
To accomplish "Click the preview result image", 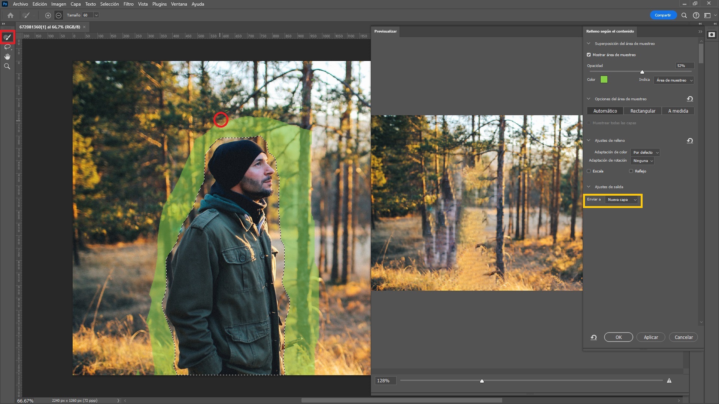I will pos(477,203).
